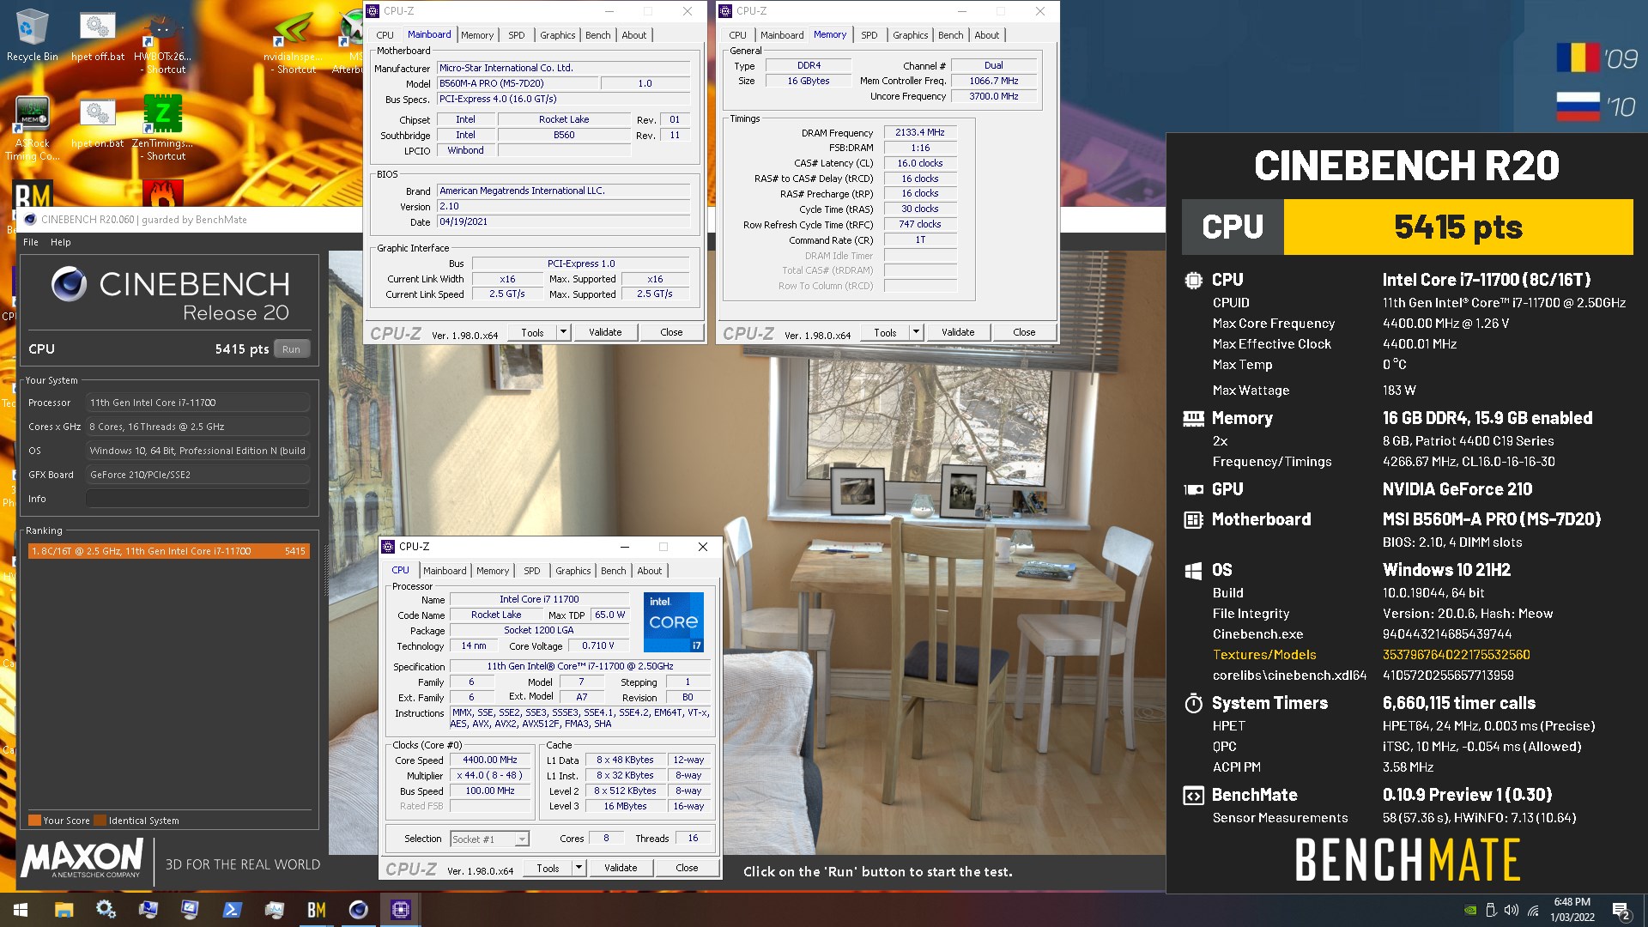Switch to Memory tab in bottom CPU-Z window
This screenshot has height=927, width=1648.
493,571
